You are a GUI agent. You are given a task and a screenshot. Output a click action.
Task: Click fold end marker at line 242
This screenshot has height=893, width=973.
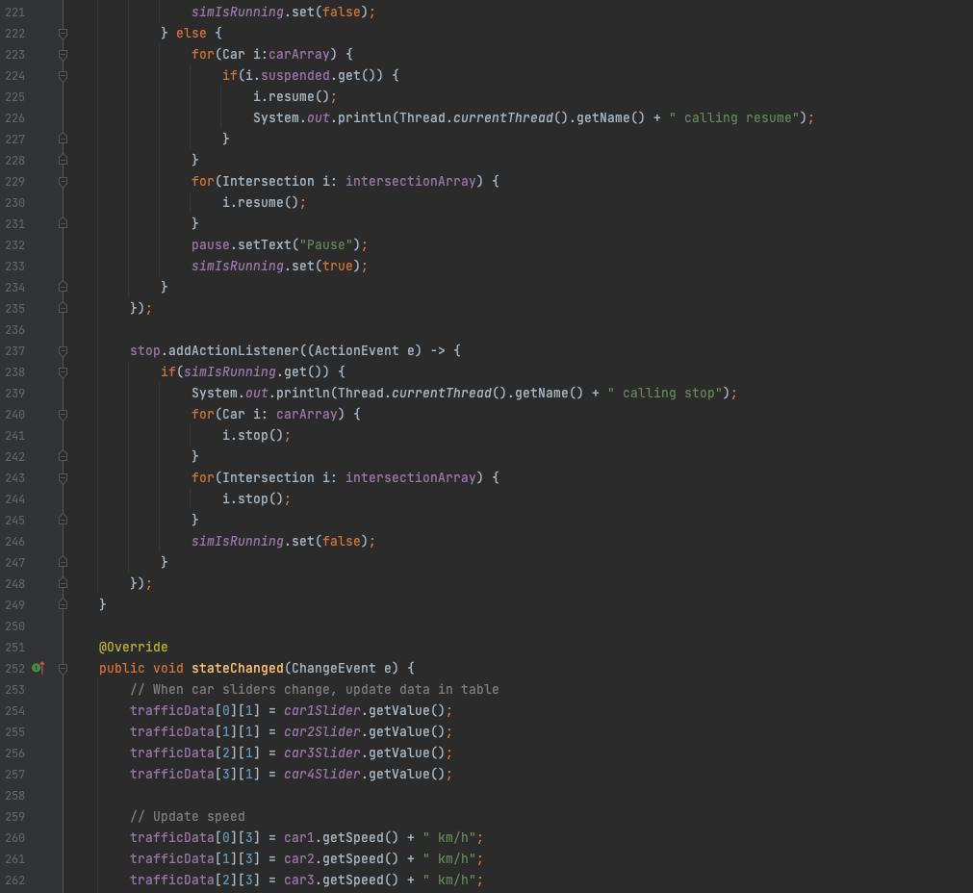pyautogui.click(x=63, y=457)
